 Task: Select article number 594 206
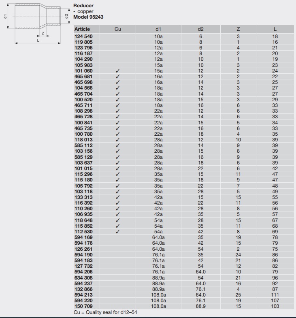coord(83,272)
